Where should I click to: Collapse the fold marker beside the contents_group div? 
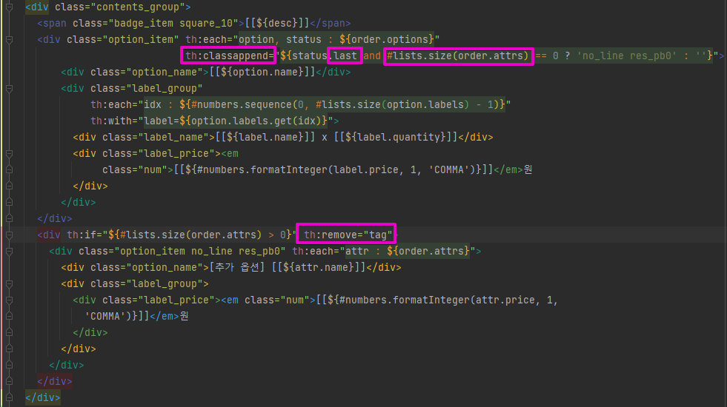coord(9,7)
